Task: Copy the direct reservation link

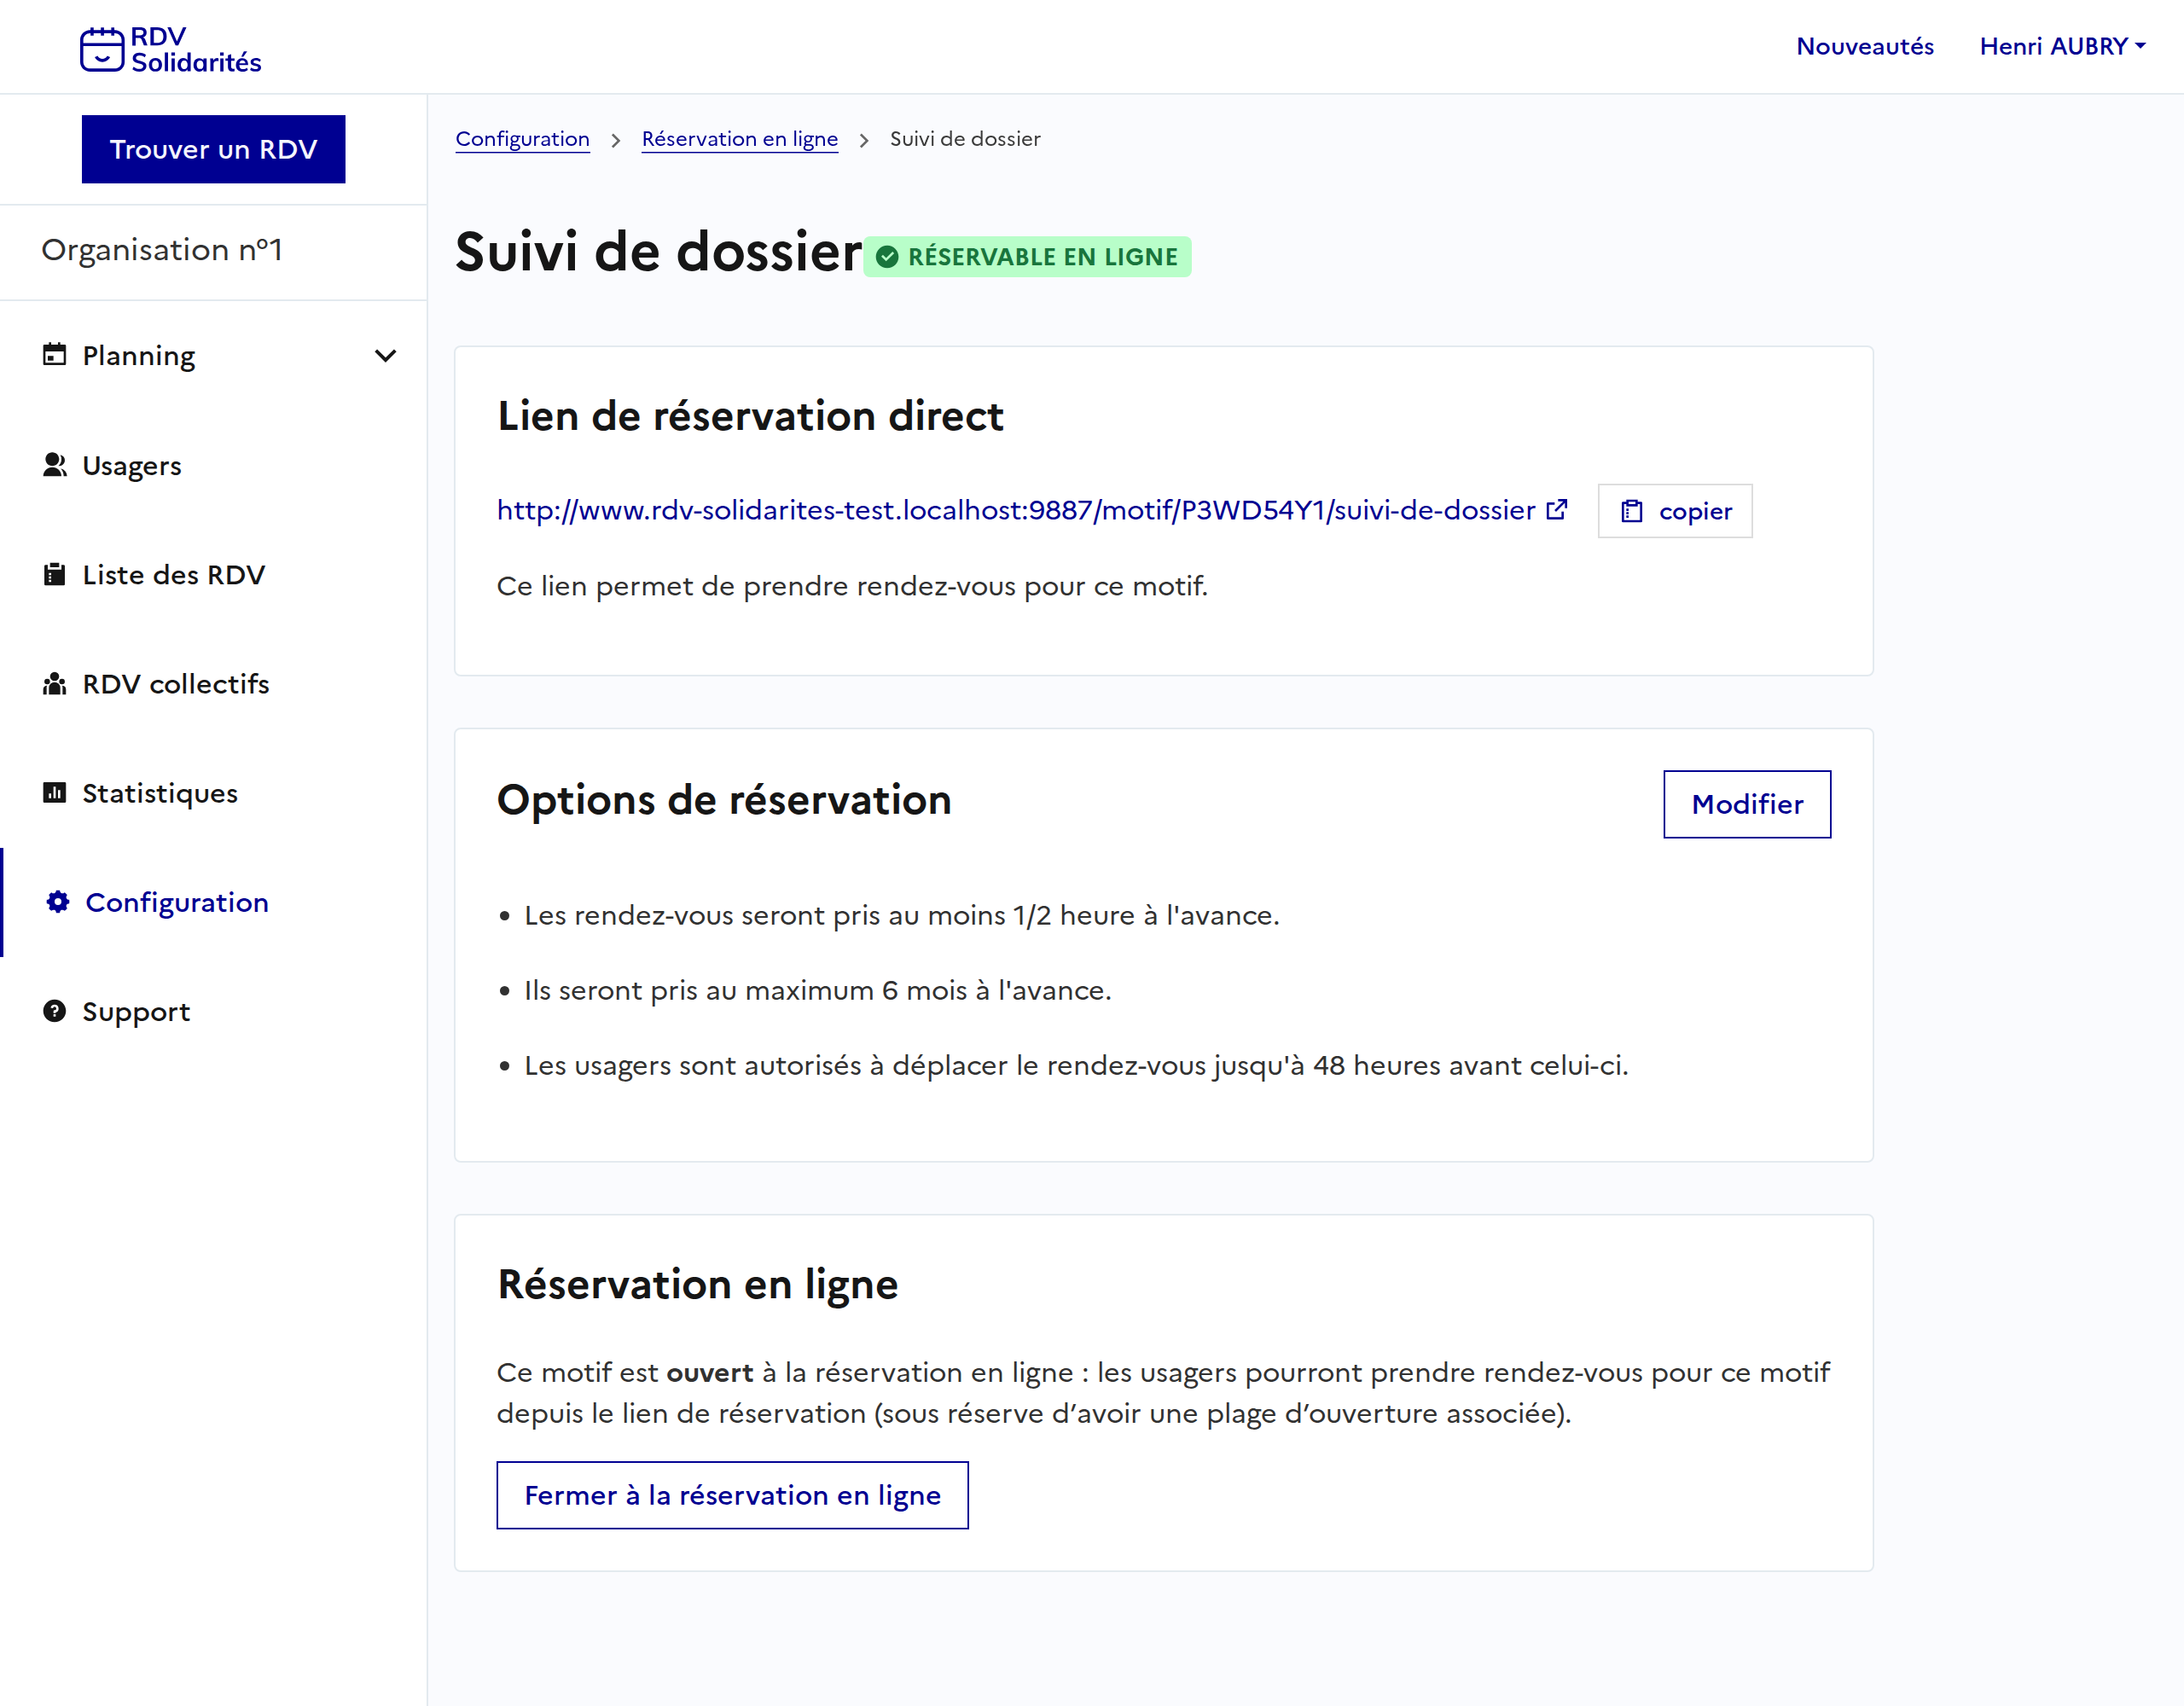Action: (1674, 511)
